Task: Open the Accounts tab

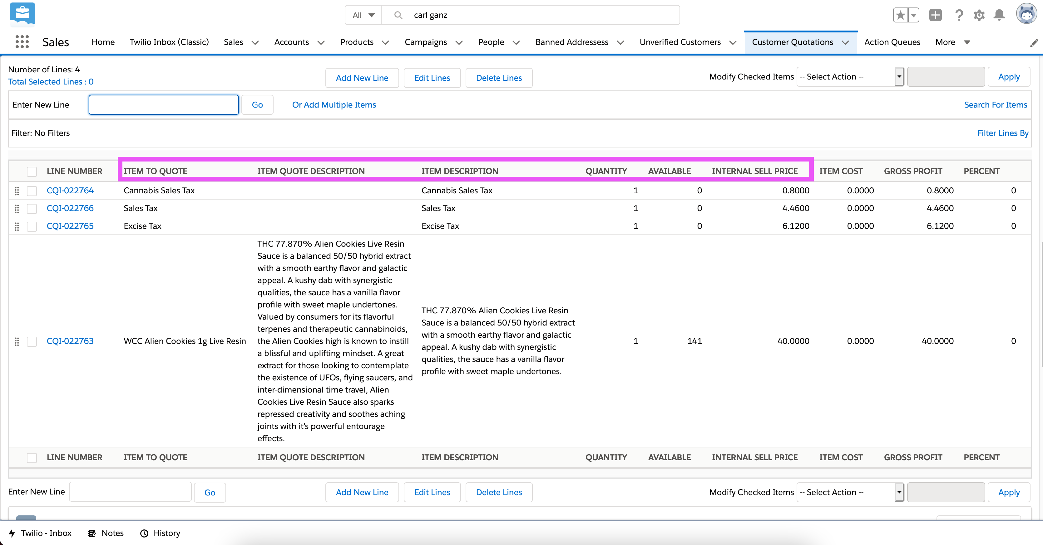Action: point(292,42)
